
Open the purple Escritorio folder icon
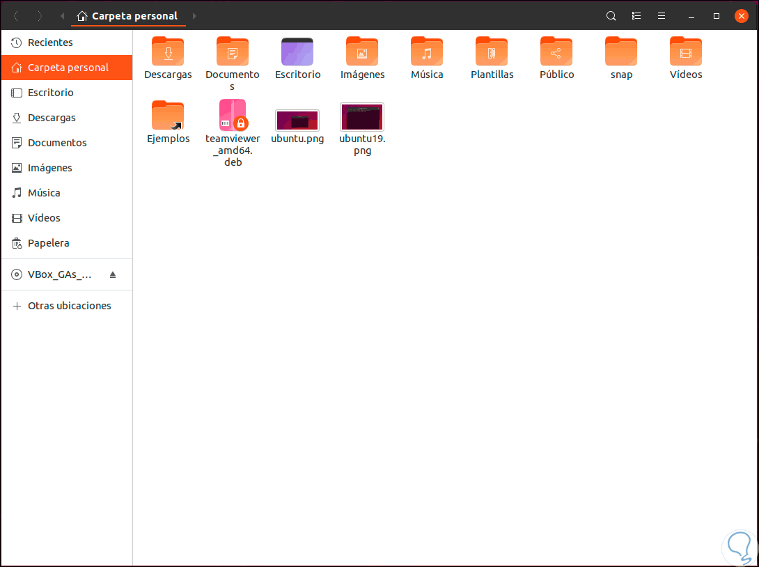(x=297, y=52)
